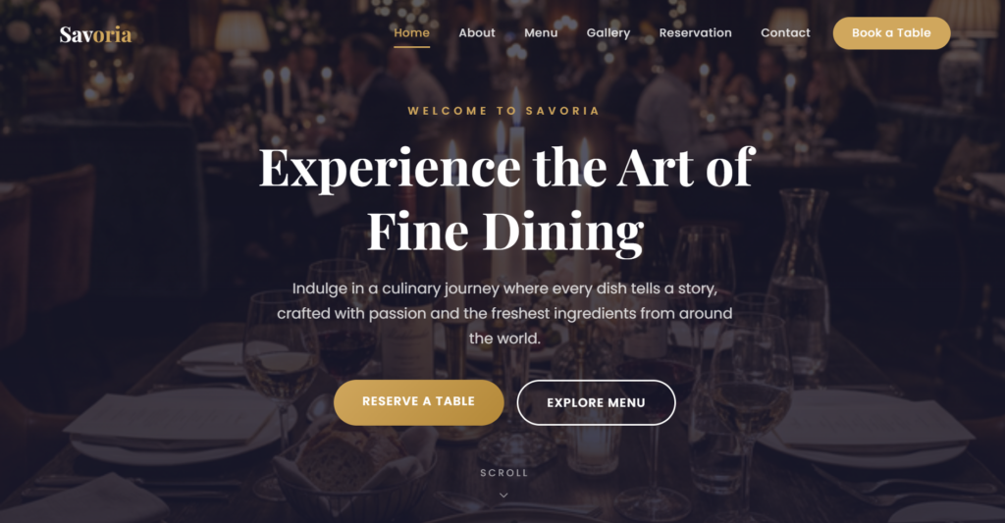The image size is (1005, 523).
Task: Open the Menu navigation item
Action: [x=541, y=32]
